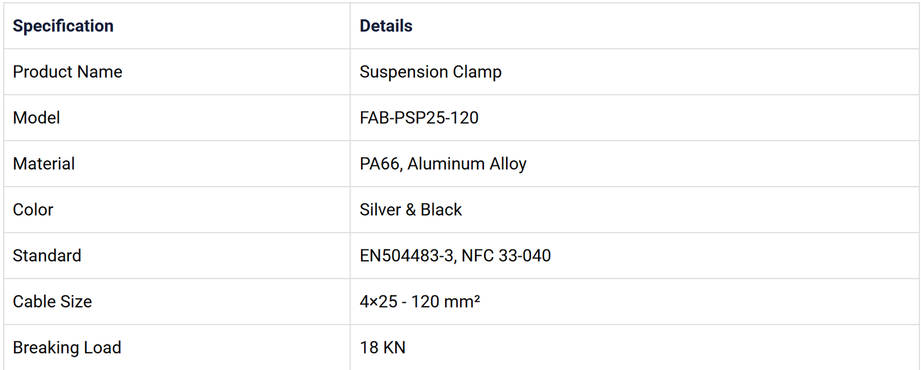Click the Aluminum Alloy text
Image resolution: width=921 pixels, height=370 pixels.
[x=467, y=164]
